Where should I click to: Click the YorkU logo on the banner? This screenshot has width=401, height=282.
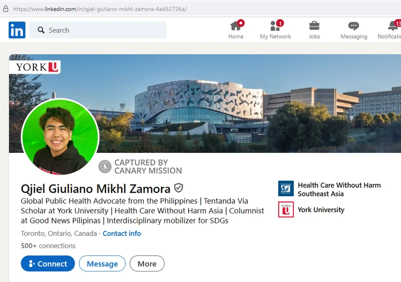35,67
